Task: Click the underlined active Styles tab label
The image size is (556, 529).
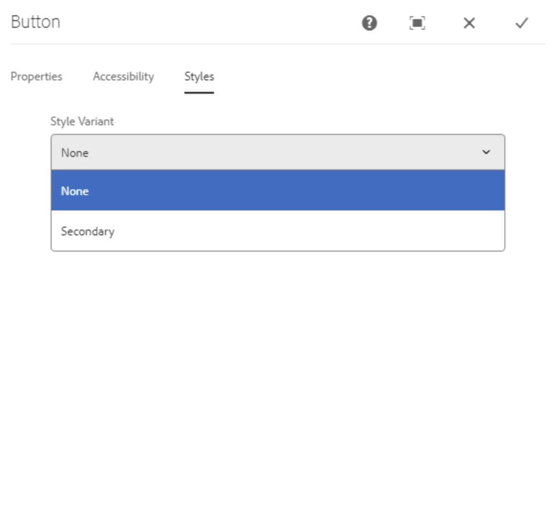Action: pos(199,77)
